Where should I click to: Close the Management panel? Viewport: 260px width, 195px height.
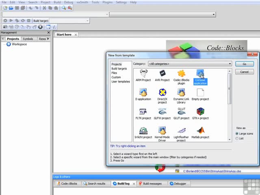click(48, 32)
